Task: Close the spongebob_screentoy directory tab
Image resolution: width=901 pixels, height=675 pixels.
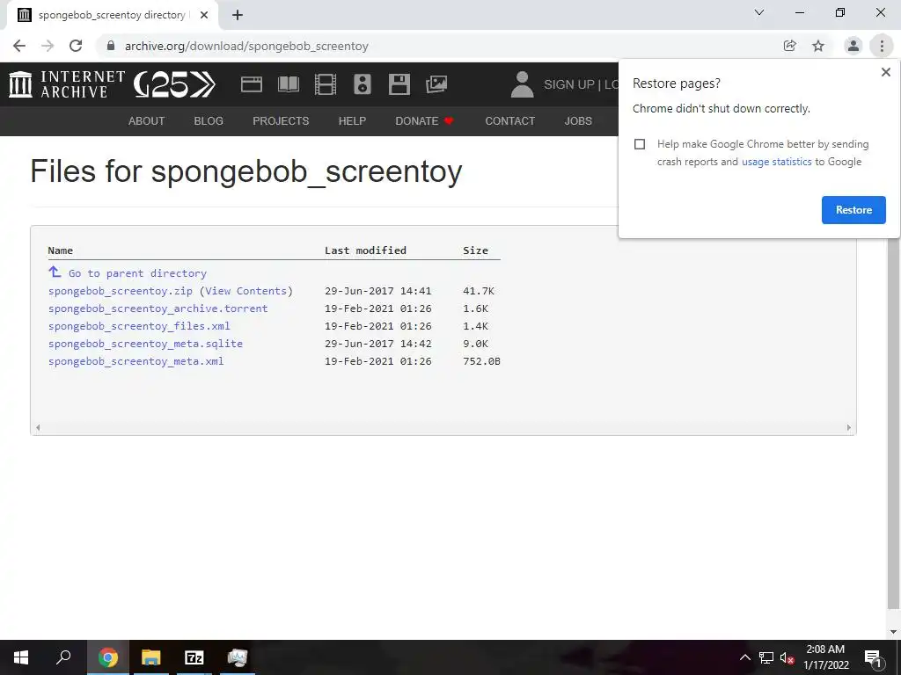Action: [204, 15]
